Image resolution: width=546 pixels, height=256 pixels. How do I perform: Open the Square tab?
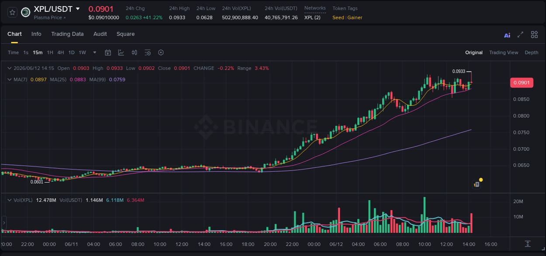[125, 34]
